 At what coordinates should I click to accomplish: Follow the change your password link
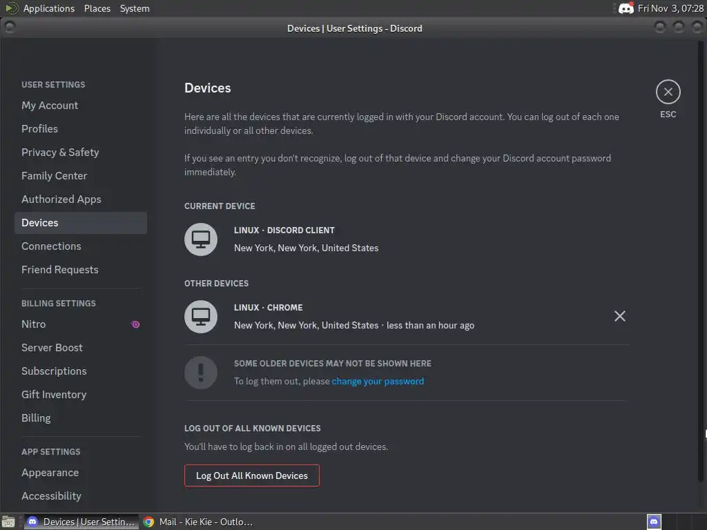coord(378,381)
